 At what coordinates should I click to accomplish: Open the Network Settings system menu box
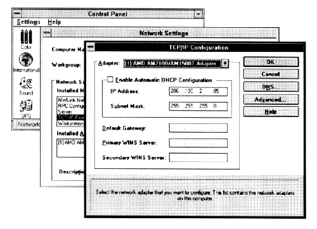tap(47, 33)
